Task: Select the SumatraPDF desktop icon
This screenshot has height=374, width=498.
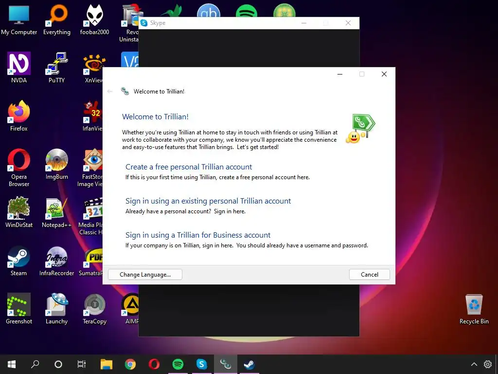Action: point(91,261)
